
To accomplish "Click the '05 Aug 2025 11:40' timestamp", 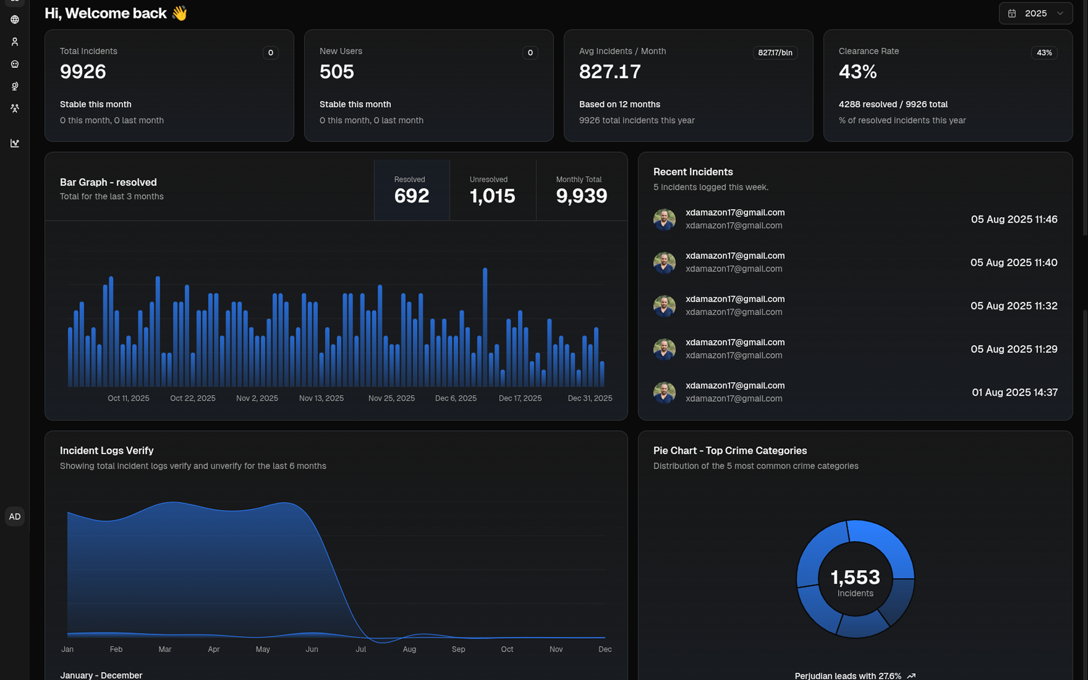I will pos(1014,262).
